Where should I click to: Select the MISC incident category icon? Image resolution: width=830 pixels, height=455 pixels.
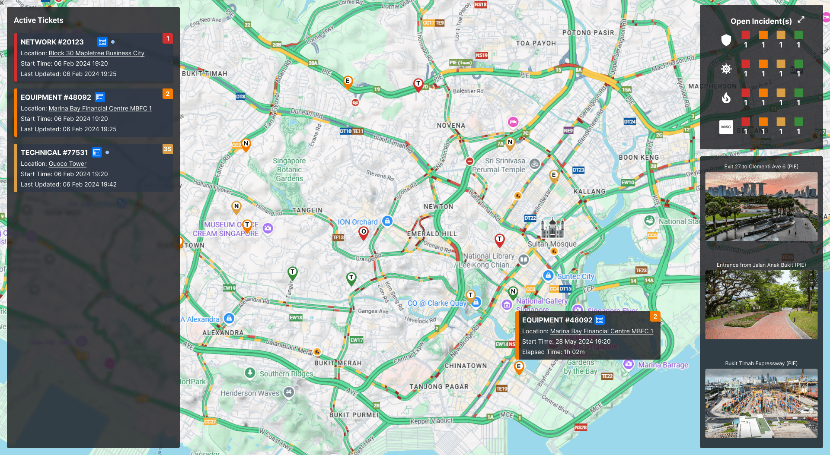pos(726,127)
